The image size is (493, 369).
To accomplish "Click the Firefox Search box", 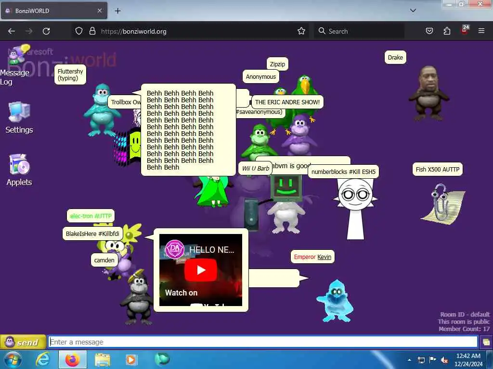I will (x=359, y=31).
